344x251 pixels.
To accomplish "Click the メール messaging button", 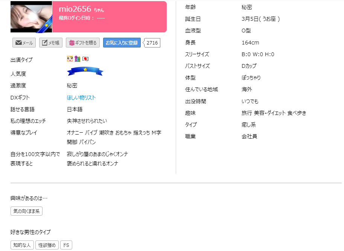I will pos(24,43).
